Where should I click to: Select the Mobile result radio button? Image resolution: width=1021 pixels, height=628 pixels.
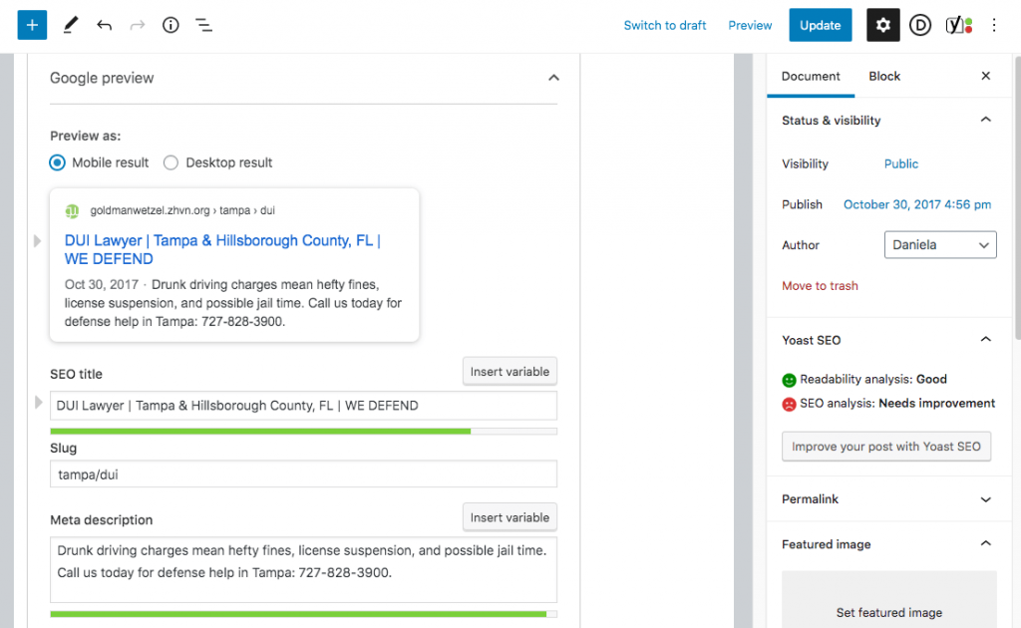[x=57, y=162]
